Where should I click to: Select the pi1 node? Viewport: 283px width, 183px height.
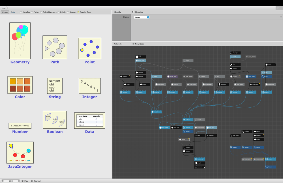(219, 76)
